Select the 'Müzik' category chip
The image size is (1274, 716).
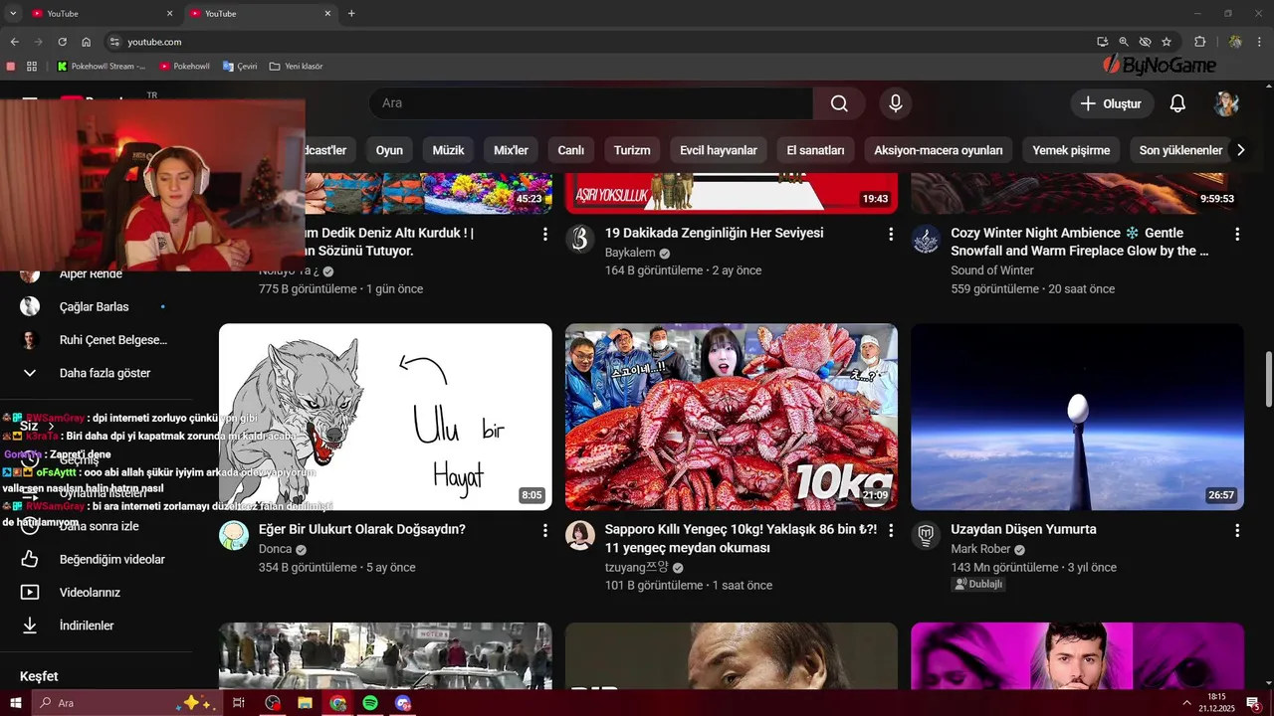[x=448, y=150]
